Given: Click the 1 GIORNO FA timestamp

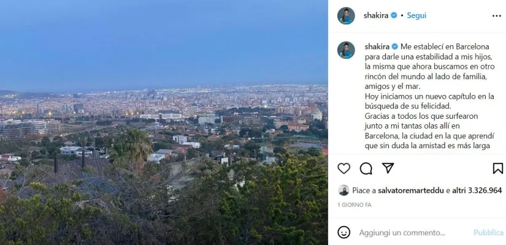Looking at the screenshot, I should (355, 204).
